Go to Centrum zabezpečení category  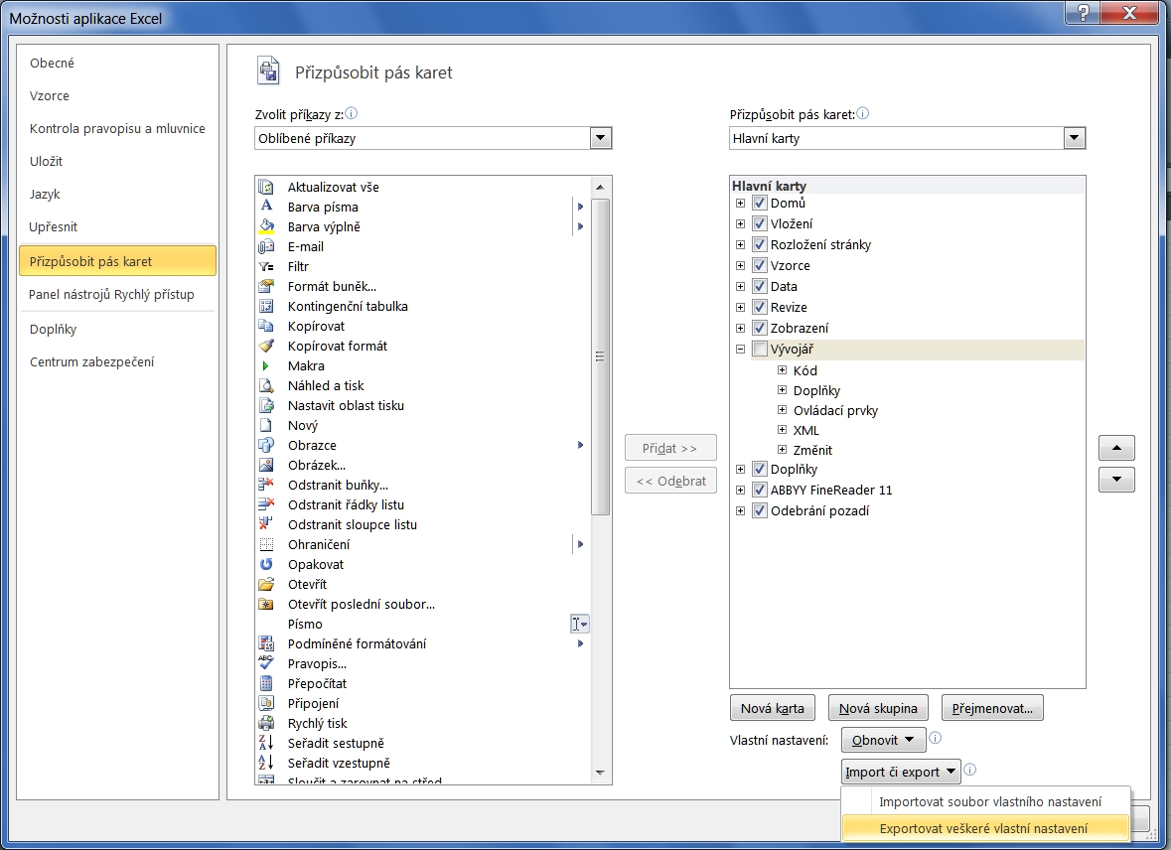click(x=117, y=361)
